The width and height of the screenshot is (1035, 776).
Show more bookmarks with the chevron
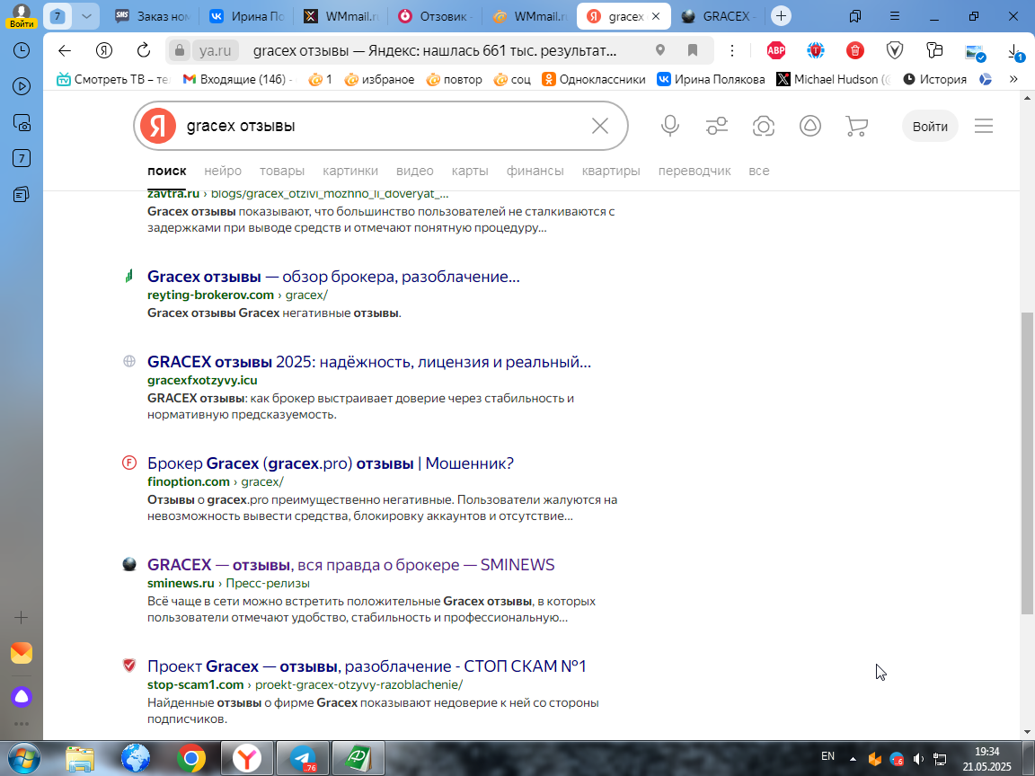point(1013,79)
